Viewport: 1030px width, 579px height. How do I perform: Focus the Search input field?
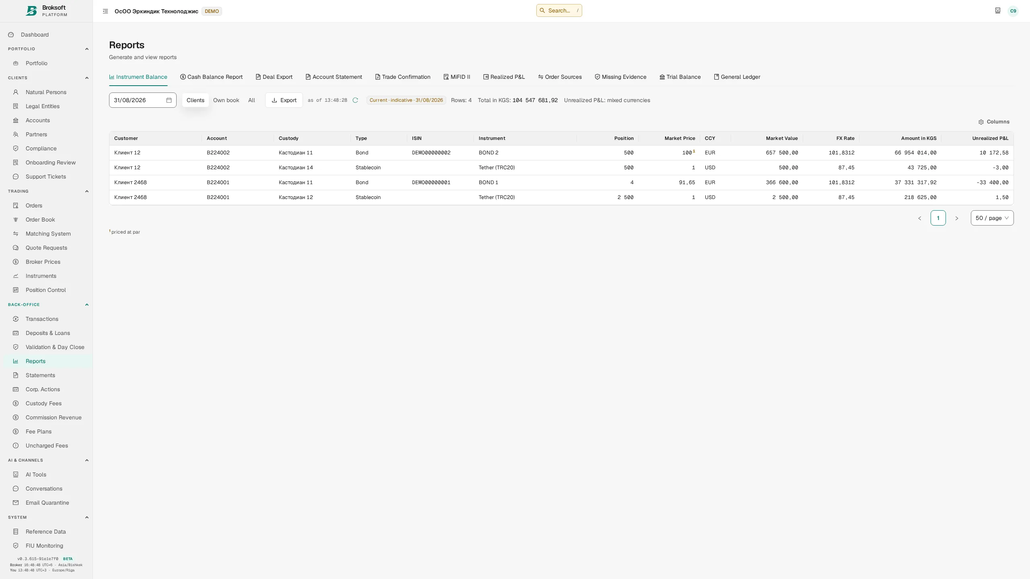[559, 11]
